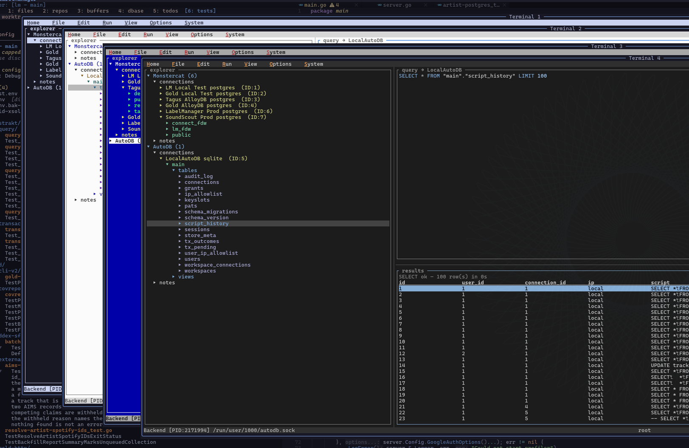Expand the connect_fdw schema arrow

point(167,123)
